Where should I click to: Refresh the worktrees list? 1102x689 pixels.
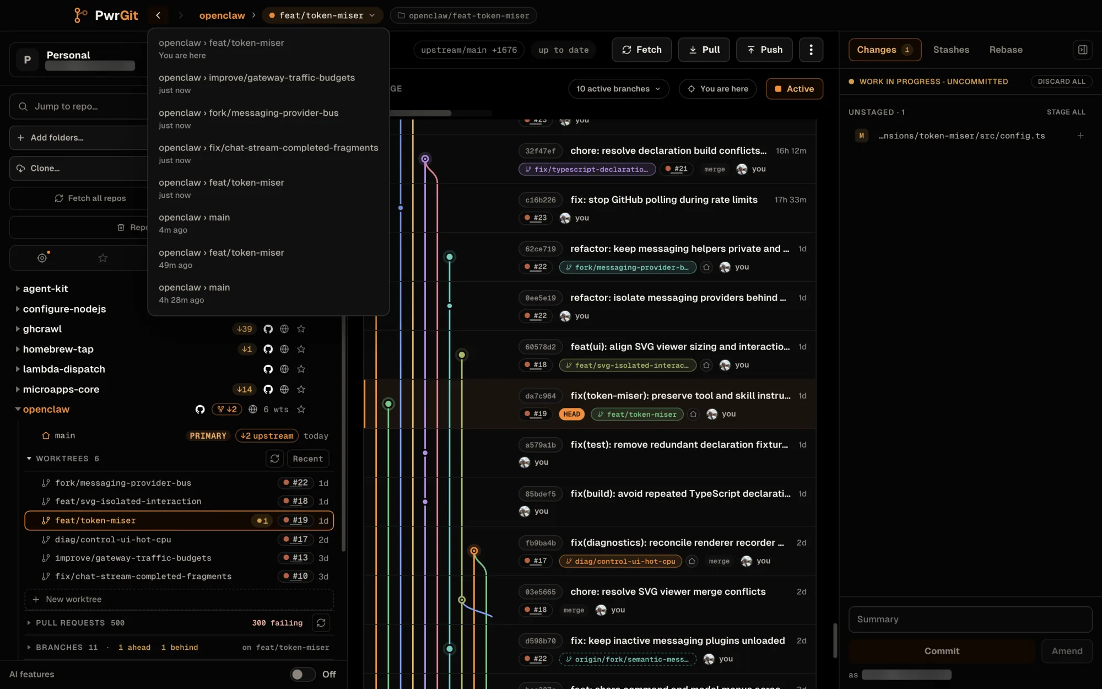tap(274, 459)
